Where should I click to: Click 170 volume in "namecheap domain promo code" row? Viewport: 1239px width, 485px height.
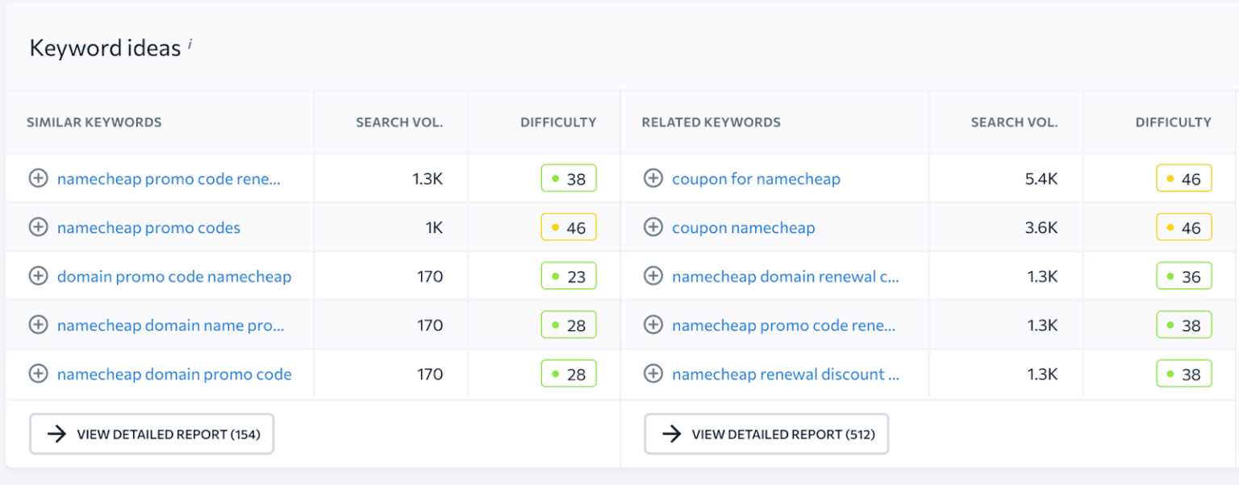(430, 374)
